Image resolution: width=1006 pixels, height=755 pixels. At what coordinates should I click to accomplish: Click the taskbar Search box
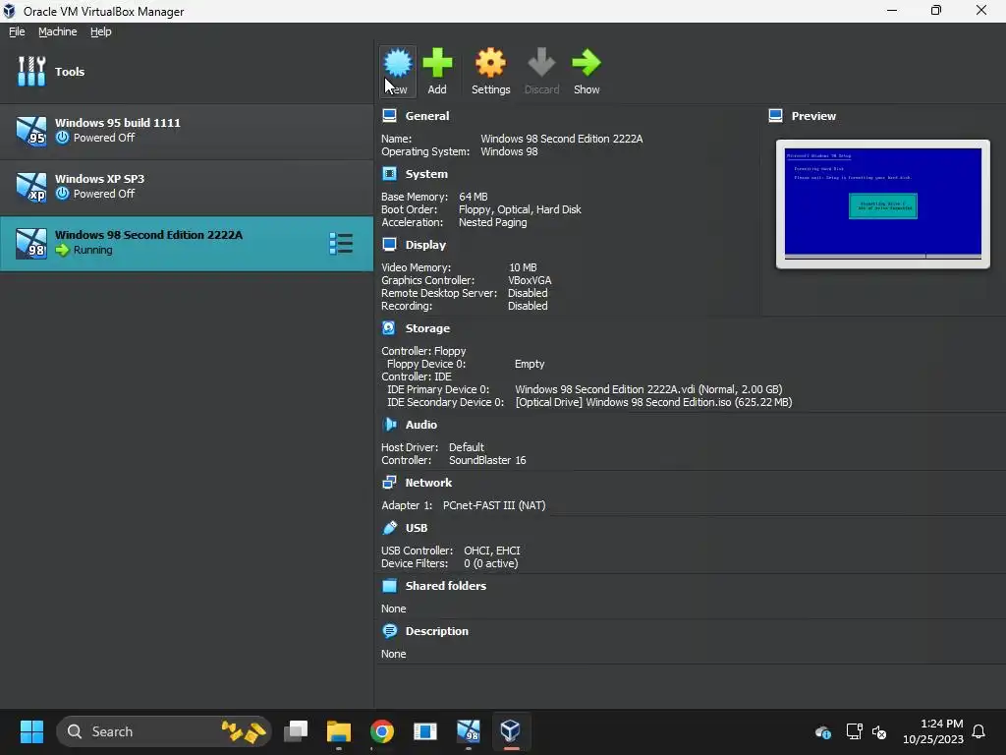[x=164, y=731]
